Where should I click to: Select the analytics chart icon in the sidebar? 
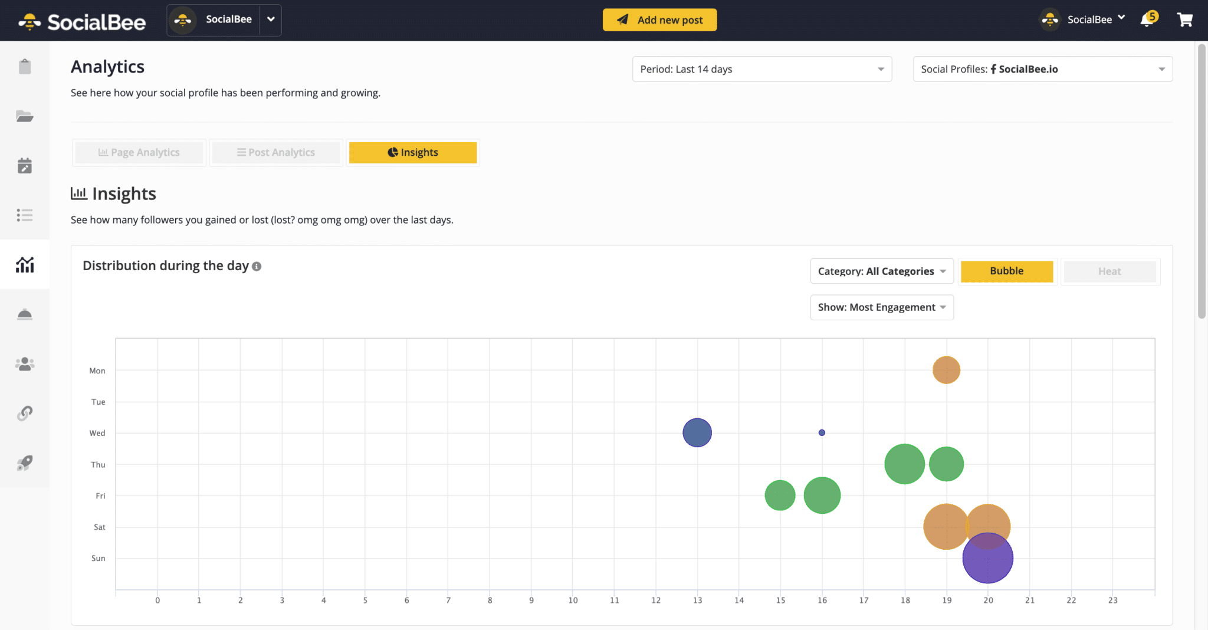click(25, 265)
